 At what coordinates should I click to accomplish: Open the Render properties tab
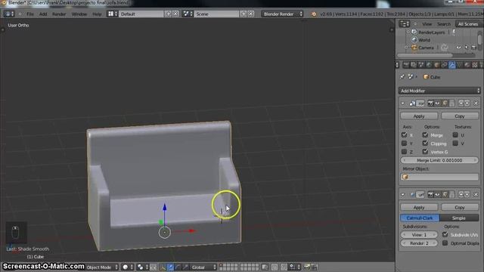pos(406,65)
